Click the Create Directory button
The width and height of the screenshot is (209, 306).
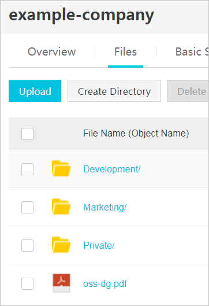(x=114, y=91)
